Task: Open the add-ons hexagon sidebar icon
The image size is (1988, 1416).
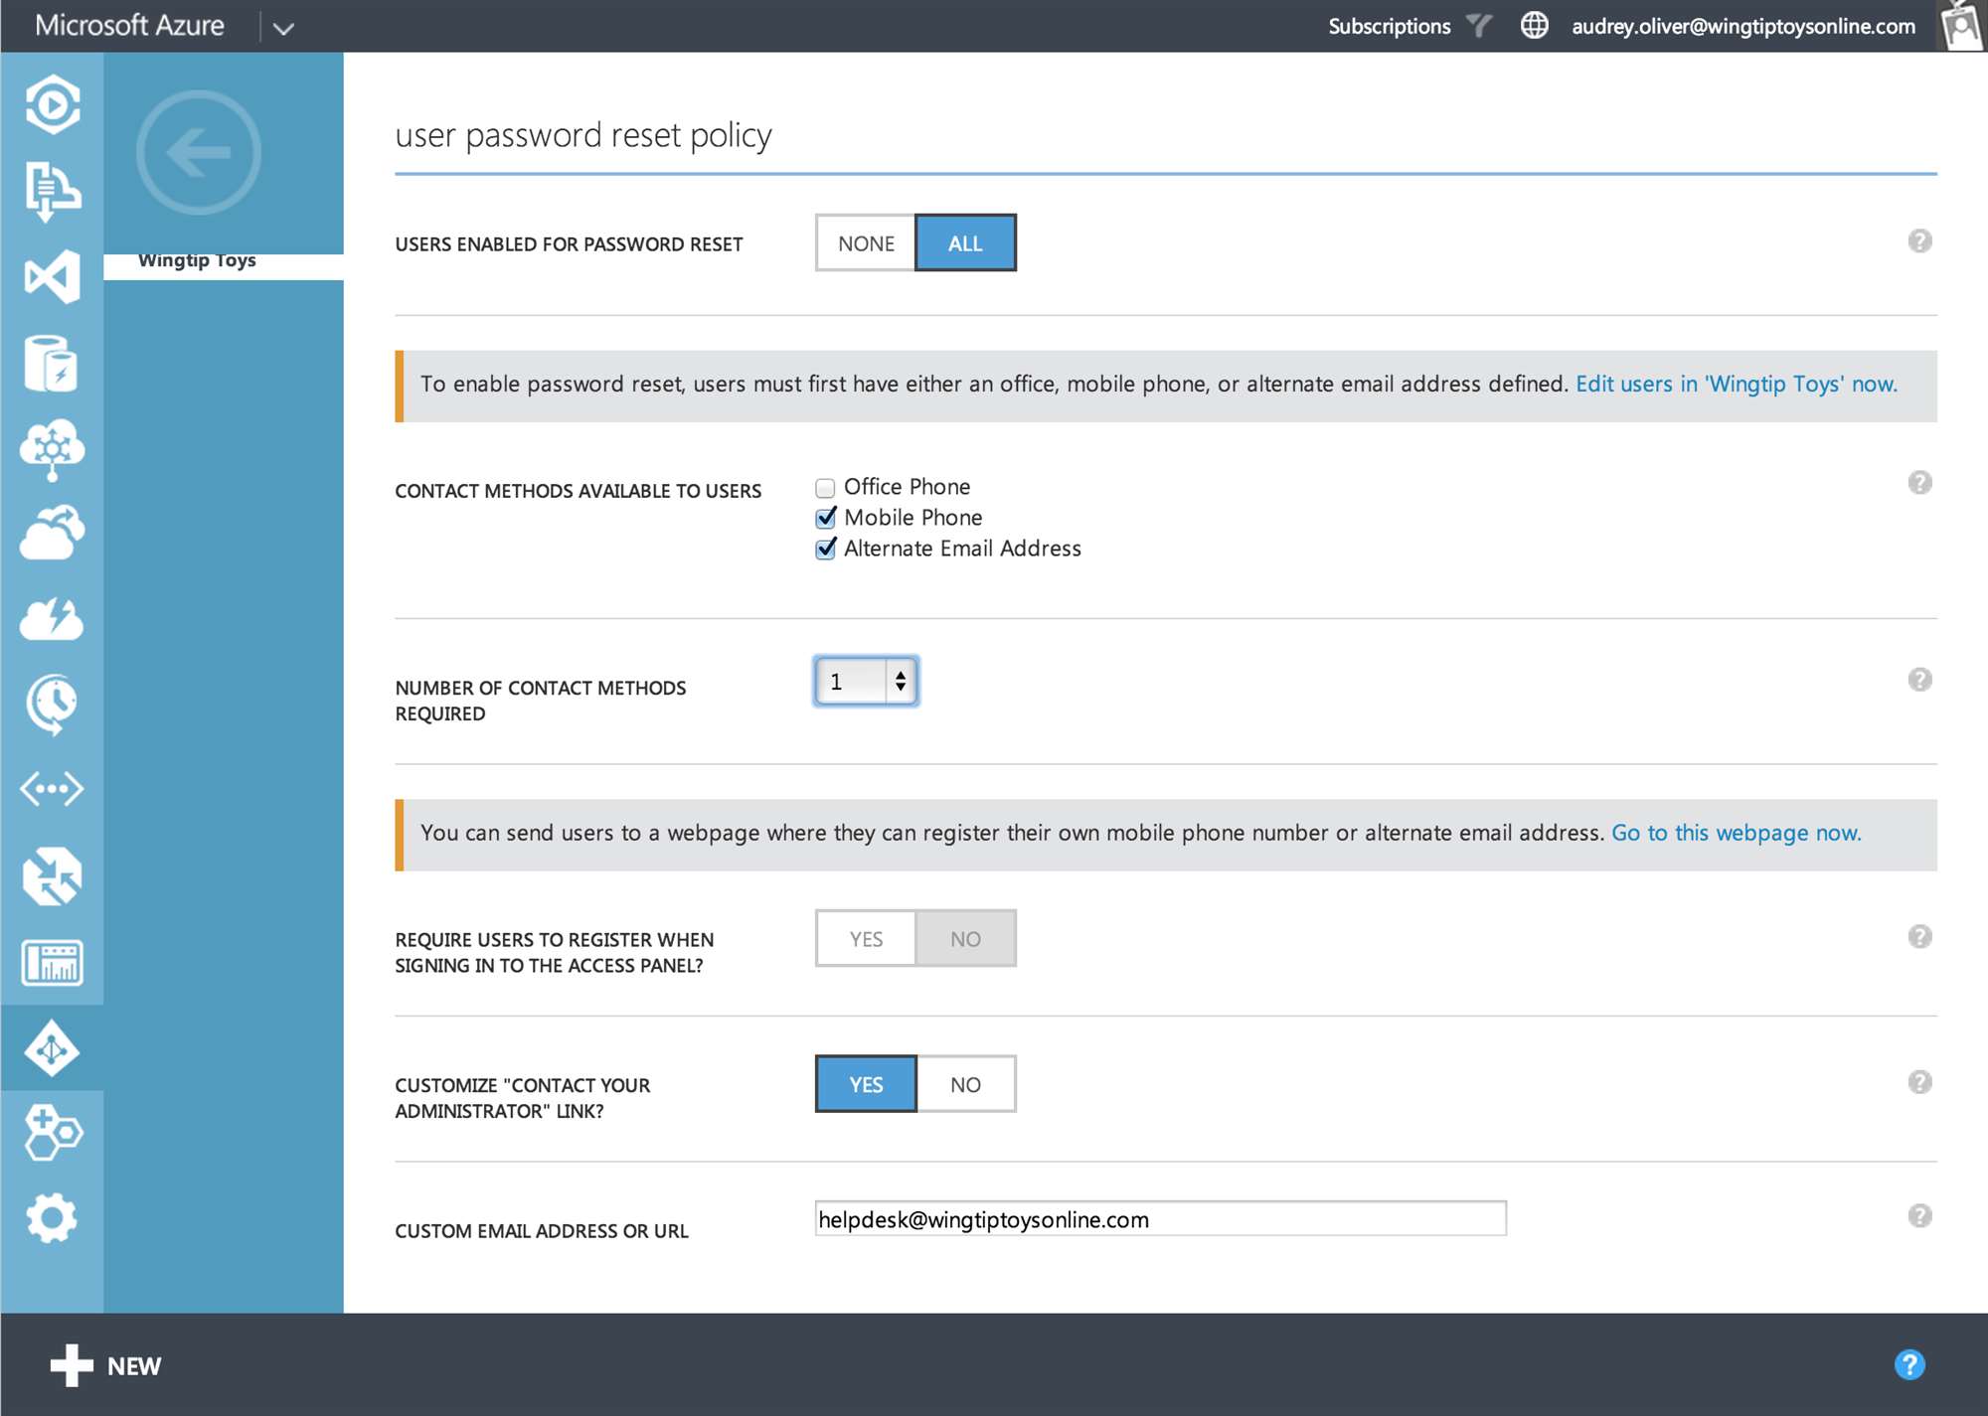Action: tap(52, 1133)
